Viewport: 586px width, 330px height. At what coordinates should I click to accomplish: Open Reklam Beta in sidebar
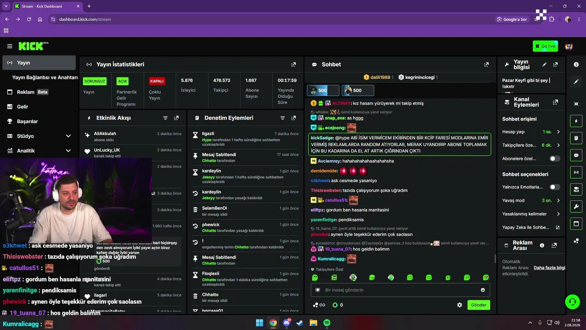click(x=39, y=92)
